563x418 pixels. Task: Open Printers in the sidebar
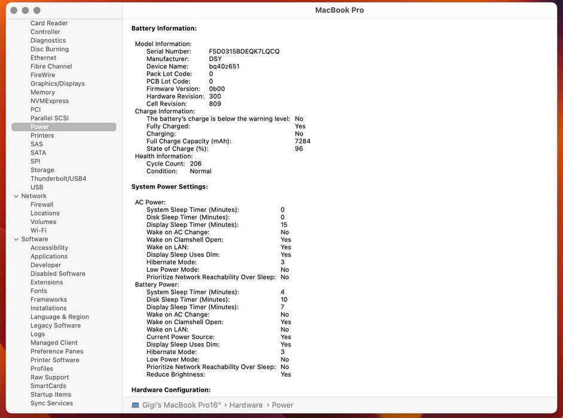click(x=42, y=136)
